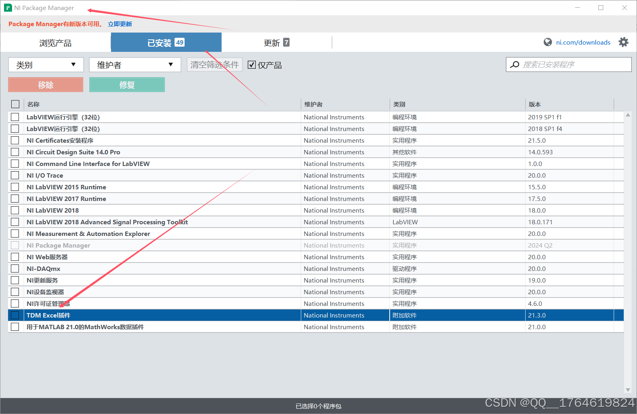Check the NI I/O Trace checkbox

15,175
